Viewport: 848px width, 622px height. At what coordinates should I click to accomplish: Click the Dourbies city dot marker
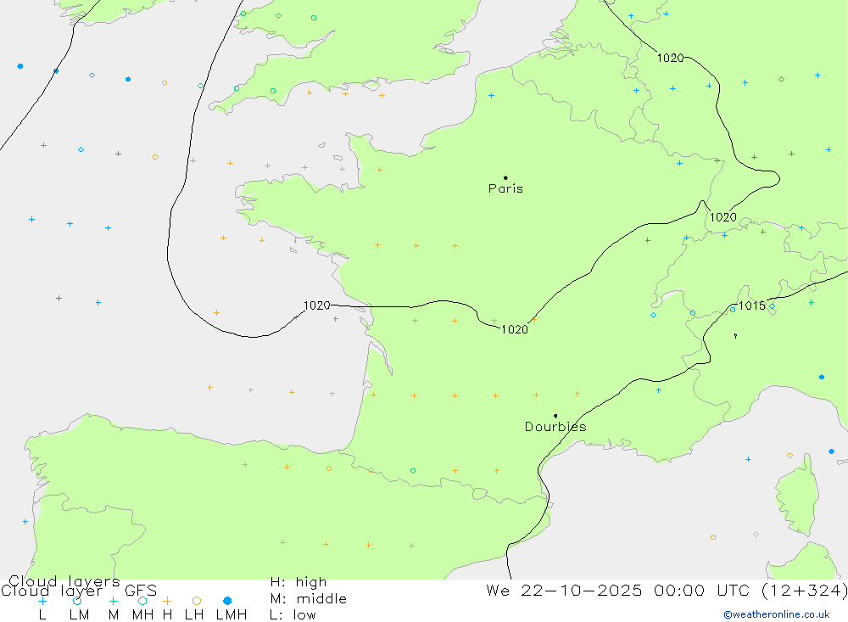coord(555,416)
